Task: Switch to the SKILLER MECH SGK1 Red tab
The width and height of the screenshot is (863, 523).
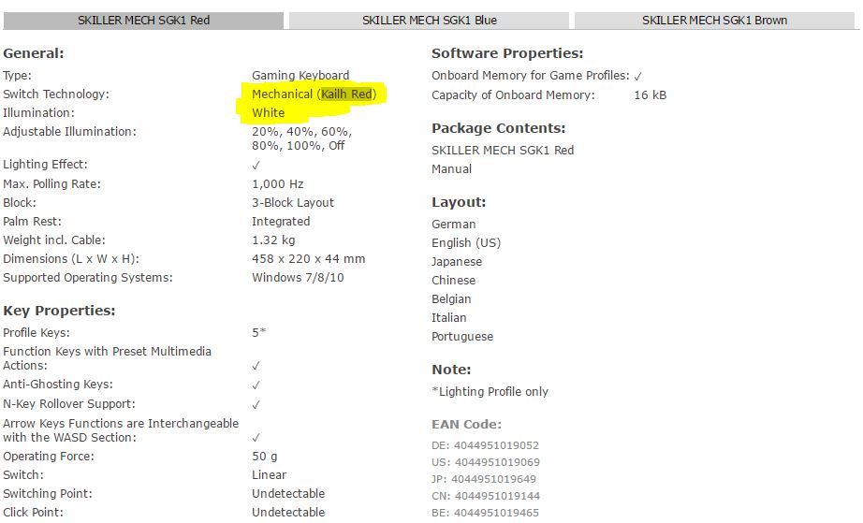Action: [x=143, y=21]
